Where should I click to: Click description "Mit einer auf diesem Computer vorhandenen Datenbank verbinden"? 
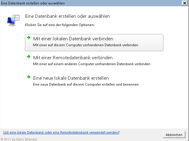[86, 45]
